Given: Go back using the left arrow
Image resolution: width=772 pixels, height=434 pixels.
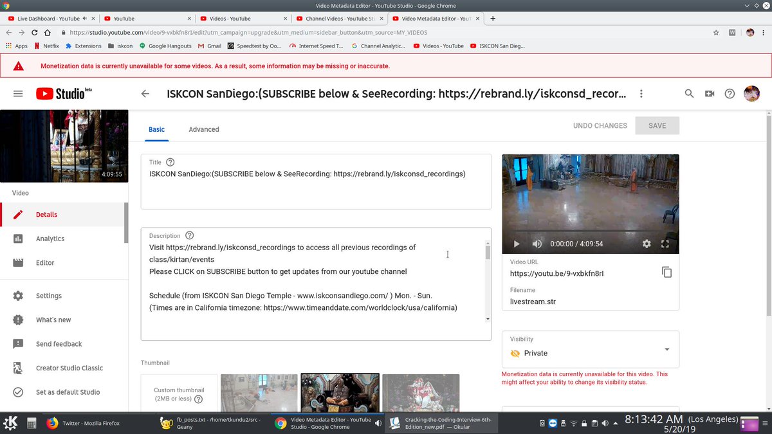Looking at the screenshot, I should tap(145, 94).
